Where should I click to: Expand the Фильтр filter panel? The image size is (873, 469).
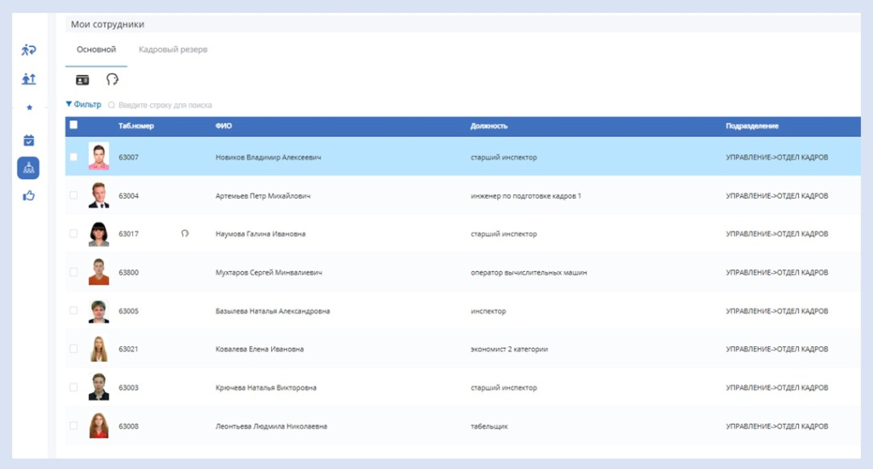click(84, 105)
